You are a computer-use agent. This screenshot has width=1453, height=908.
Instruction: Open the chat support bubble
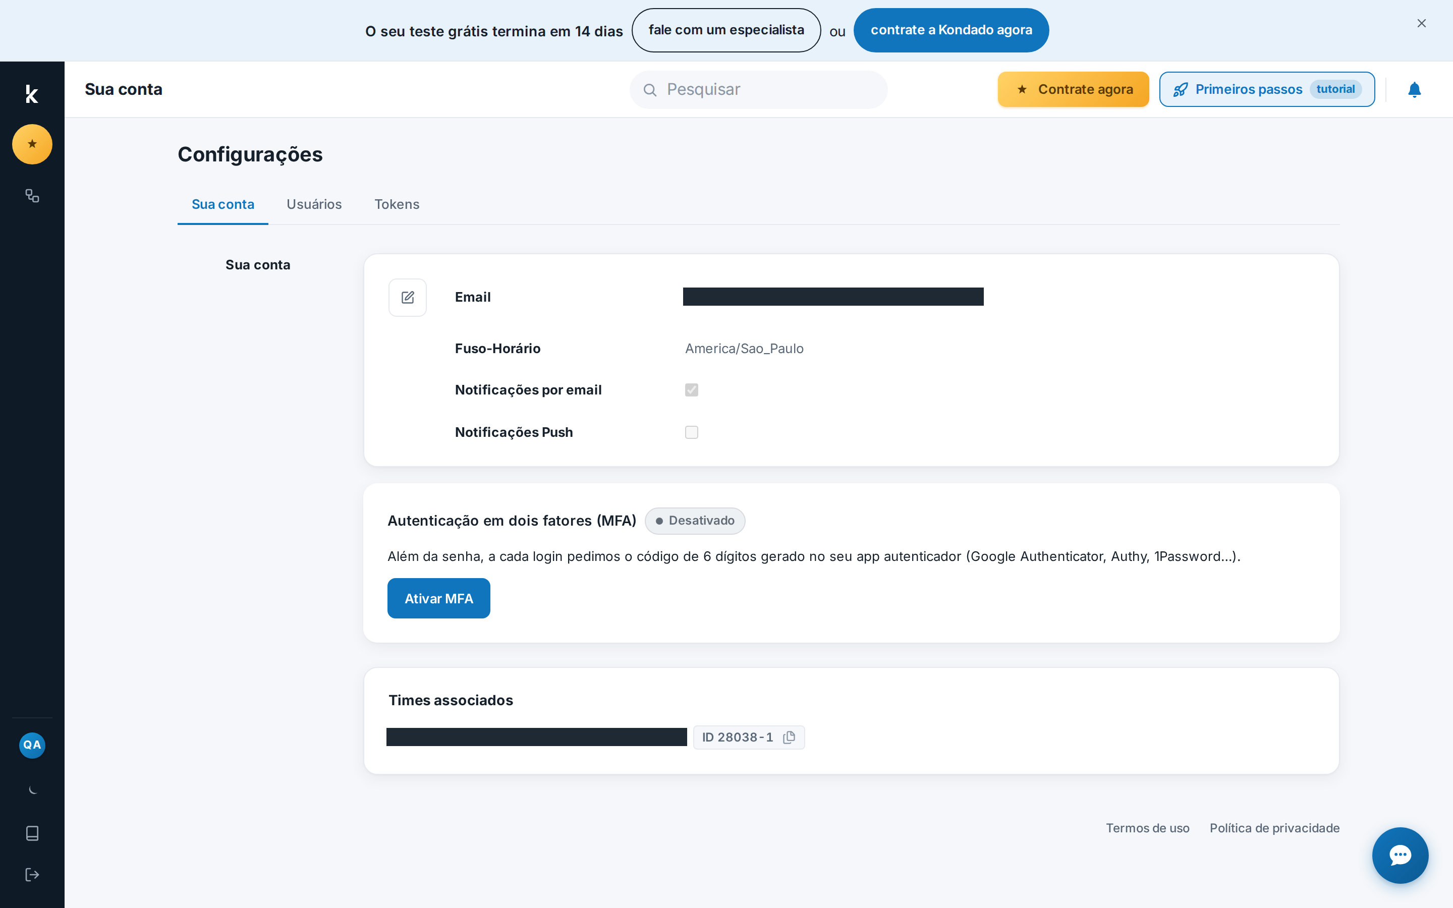[1400, 855]
